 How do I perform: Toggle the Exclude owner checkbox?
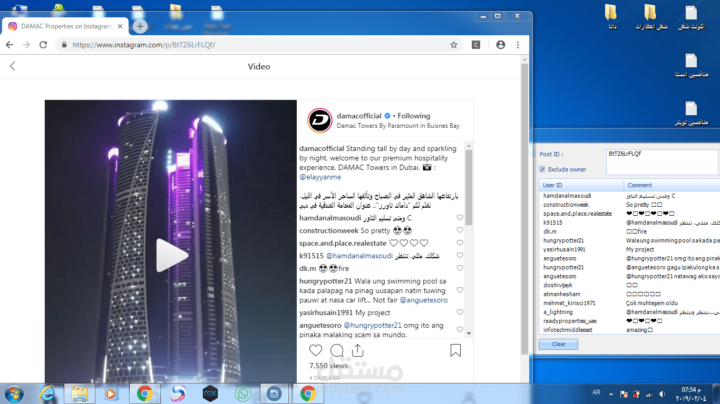(542, 169)
